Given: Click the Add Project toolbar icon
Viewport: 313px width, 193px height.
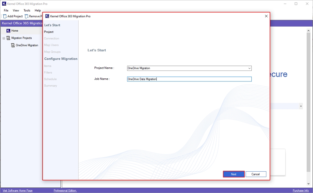Looking at the screenshot, I should point(5,16).
